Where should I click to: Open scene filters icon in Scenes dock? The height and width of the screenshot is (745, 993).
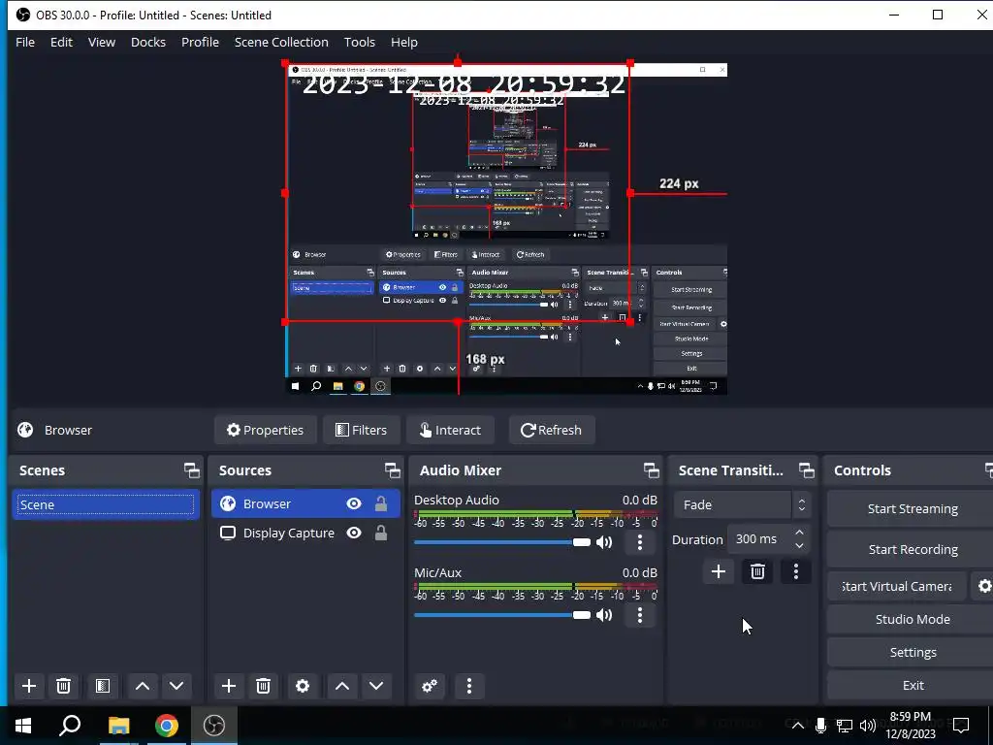103,686
